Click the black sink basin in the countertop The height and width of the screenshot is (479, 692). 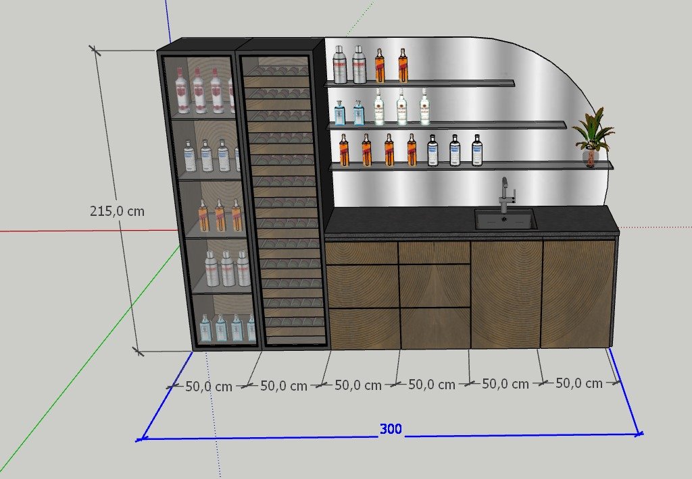point(505,219)
